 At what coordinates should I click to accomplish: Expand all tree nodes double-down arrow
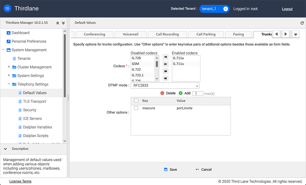[x=63, y=23]
